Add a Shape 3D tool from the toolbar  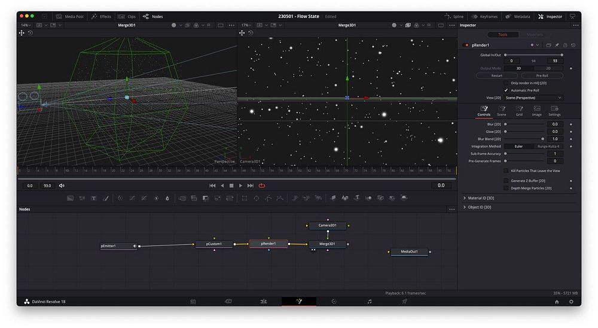click(345, 198)
